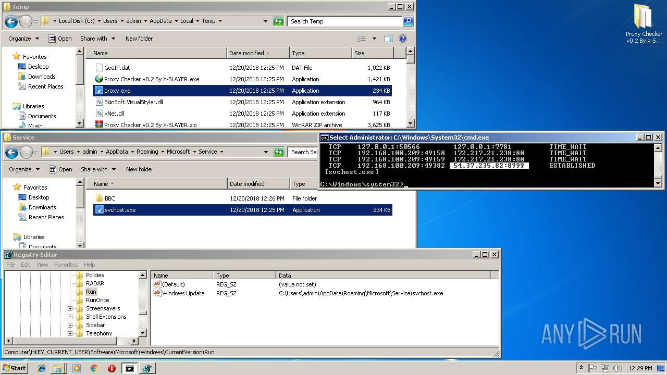Open the Temp address bar history dropdown
The image size is (667, 375).
(266, 21)
